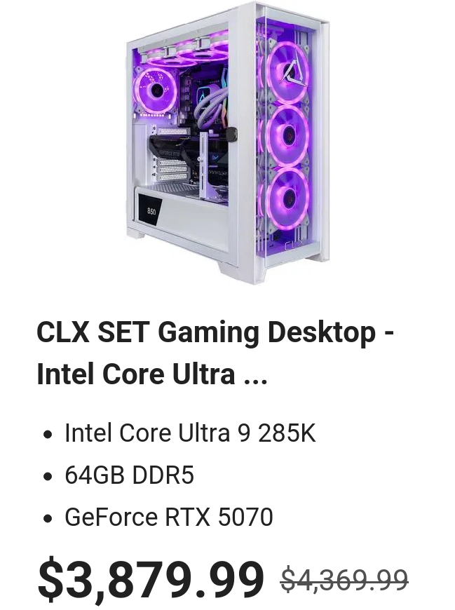The width and height of the screenshot is (455, 610).
Task: Click the rear purple exhaust fan
Action: [155, 90]
